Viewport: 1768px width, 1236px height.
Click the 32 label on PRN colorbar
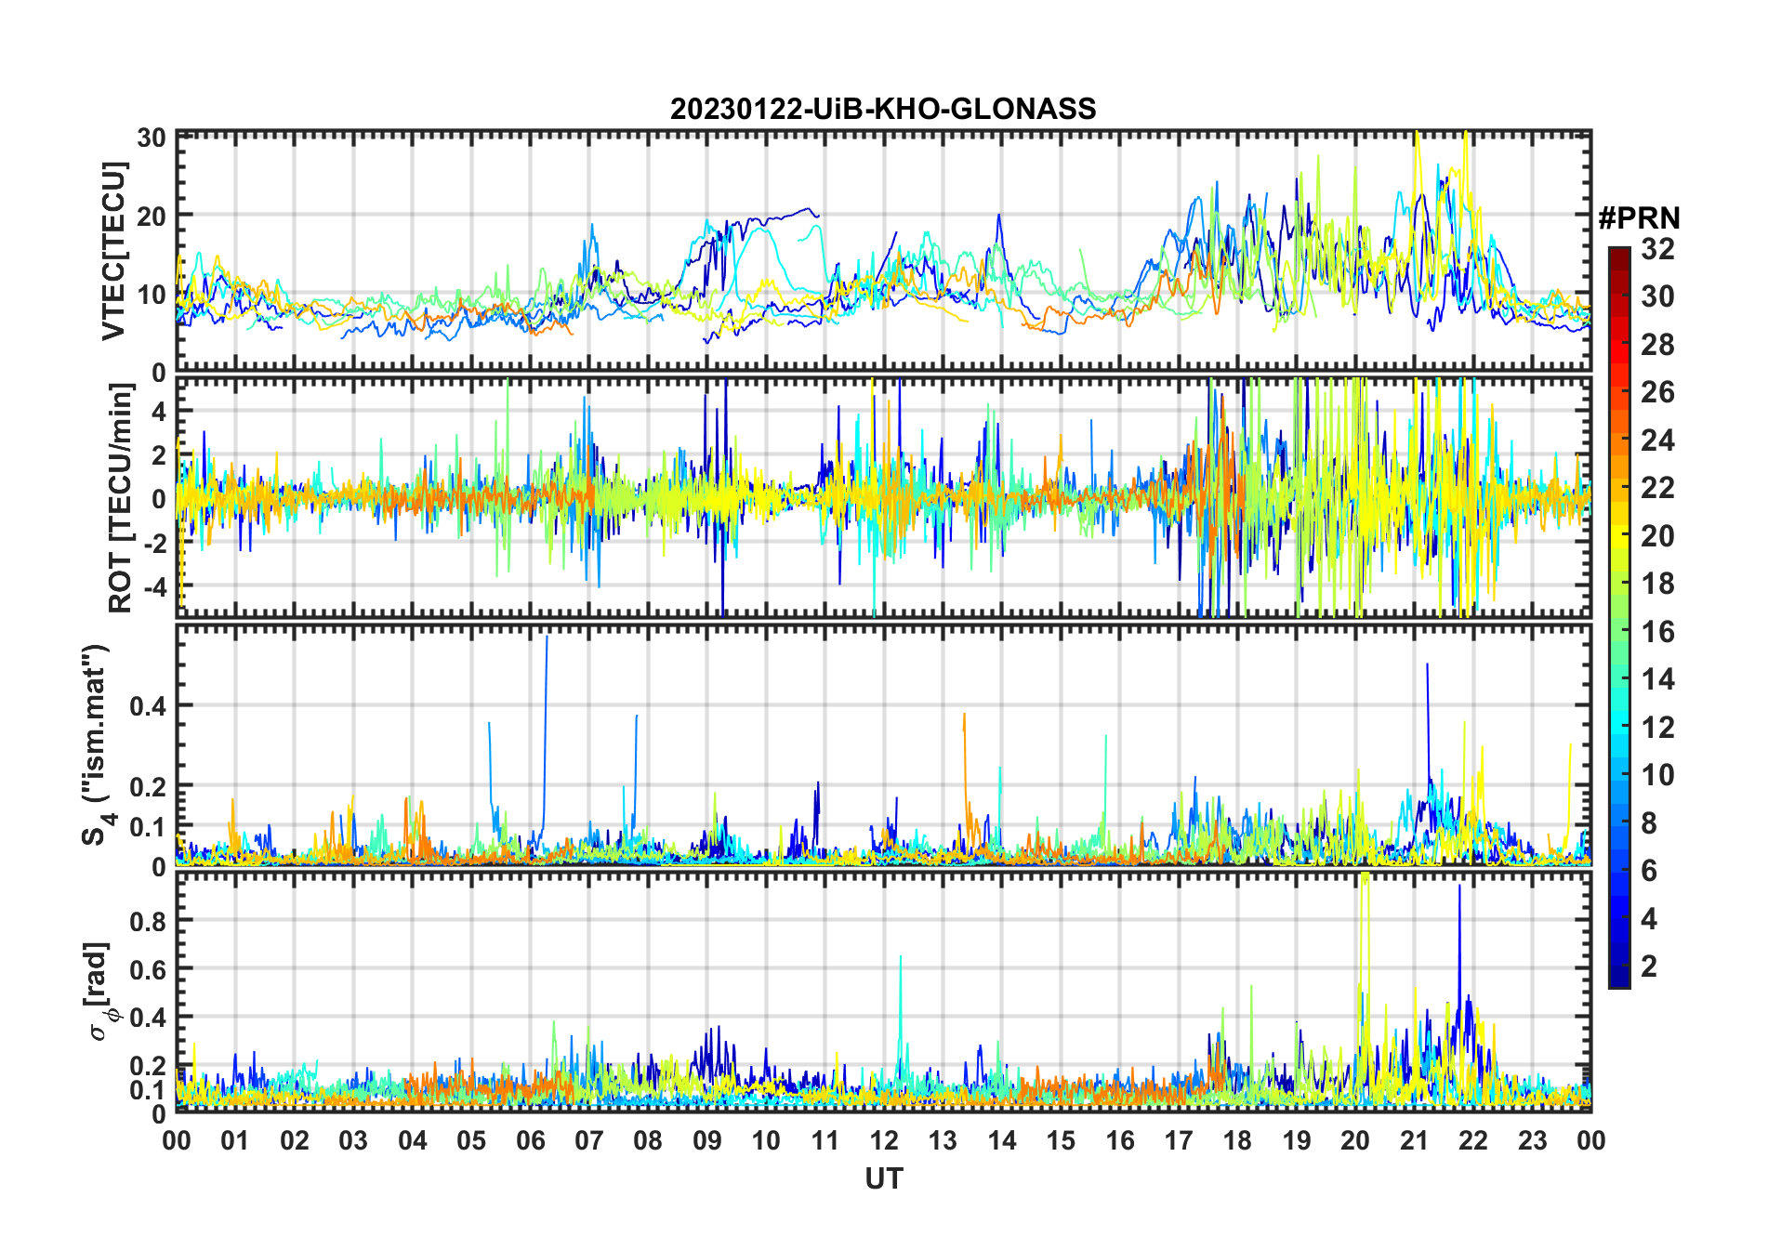click(x=1657, y=249)
